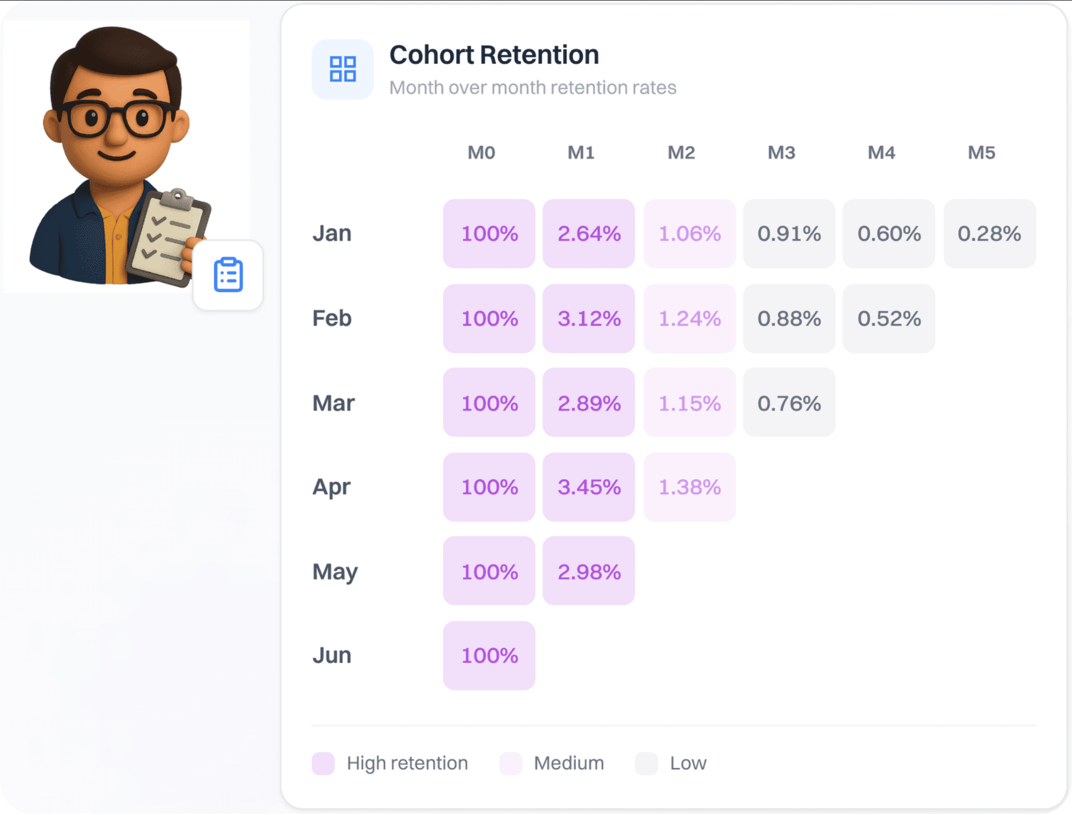Select the Jan row label
Screen dimensions: 1072x815
click(332, 233)
